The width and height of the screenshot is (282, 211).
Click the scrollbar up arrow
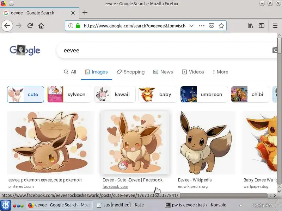(x=279, y=35)
